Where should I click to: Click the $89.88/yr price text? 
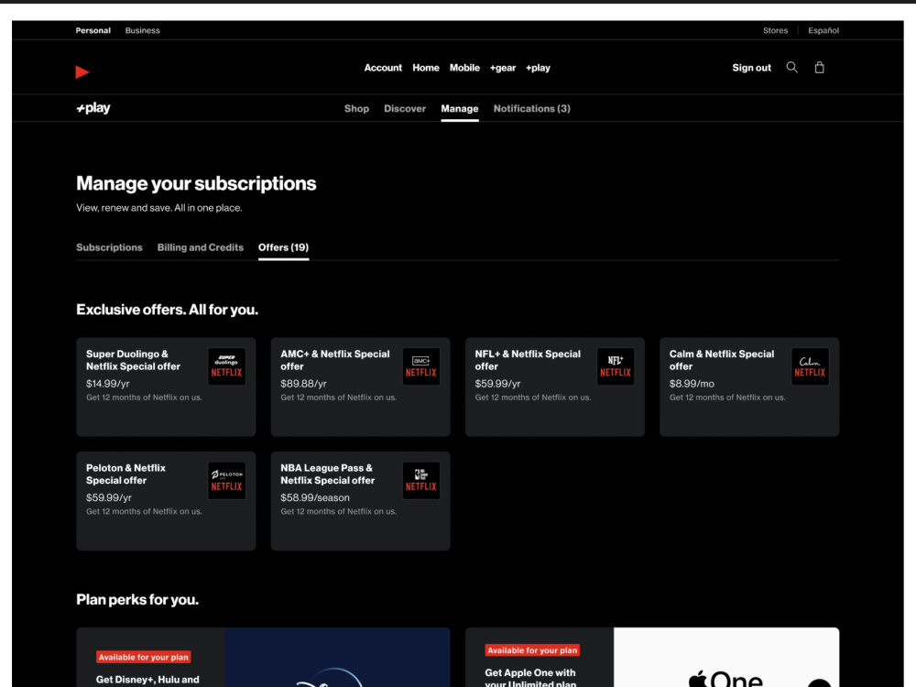(x=303, y=384)
